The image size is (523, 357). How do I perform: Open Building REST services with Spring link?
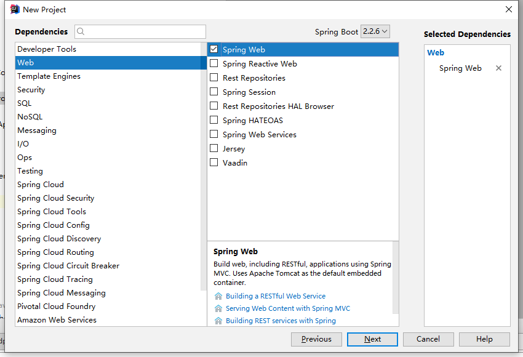pos(281,321)
